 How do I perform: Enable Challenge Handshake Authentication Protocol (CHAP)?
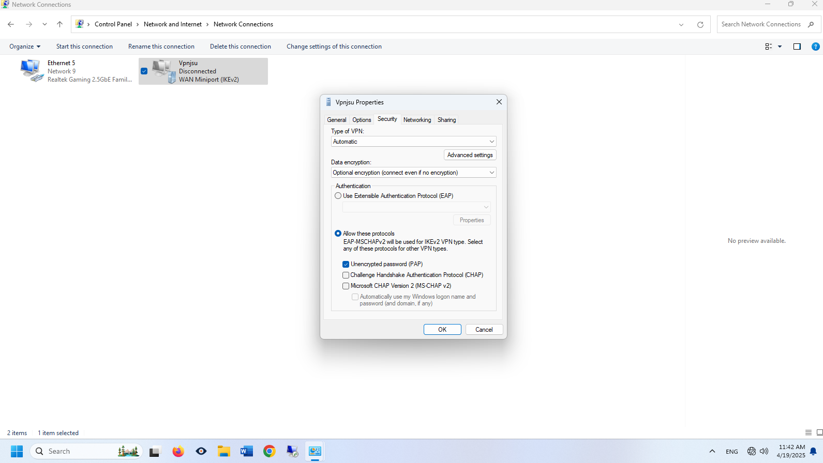coord(346,275)
